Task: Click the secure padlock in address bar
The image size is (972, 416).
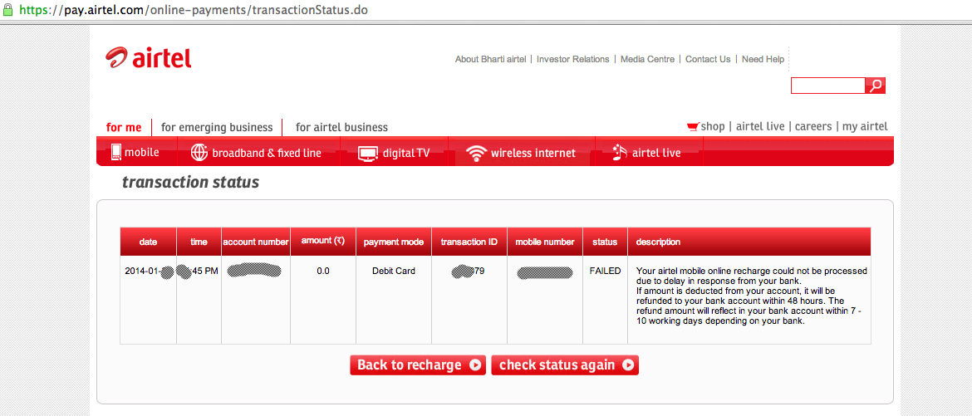Action: coord(8,11)
